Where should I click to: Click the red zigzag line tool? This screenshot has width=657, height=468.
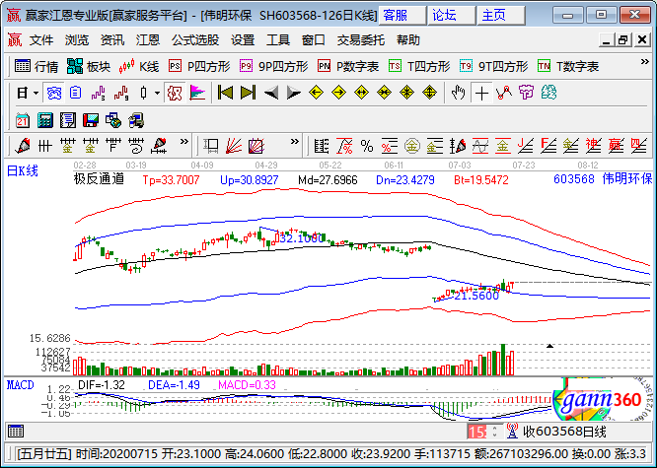(504, 93)
